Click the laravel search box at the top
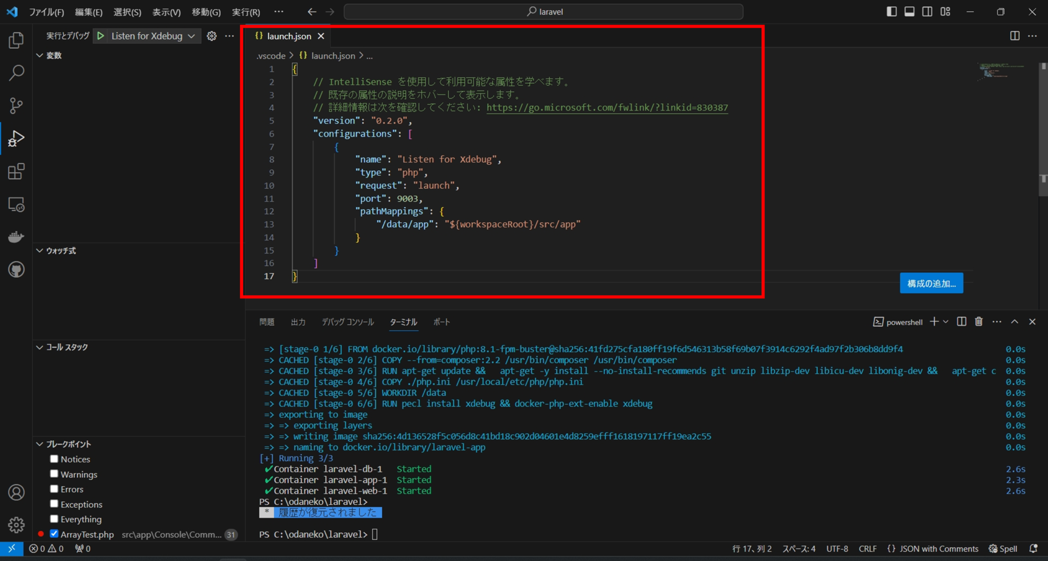This screenshot has height=561, width=1048. point(543,11)
